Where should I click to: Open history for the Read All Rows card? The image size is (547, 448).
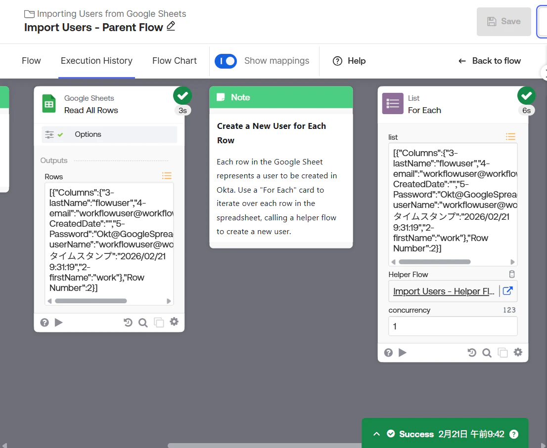tap(128, 323)
